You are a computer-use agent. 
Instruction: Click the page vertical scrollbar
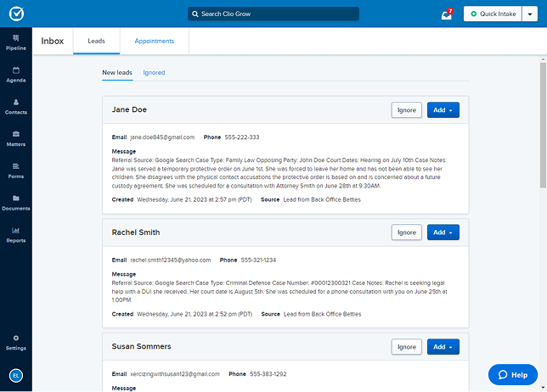coord(543,126)
